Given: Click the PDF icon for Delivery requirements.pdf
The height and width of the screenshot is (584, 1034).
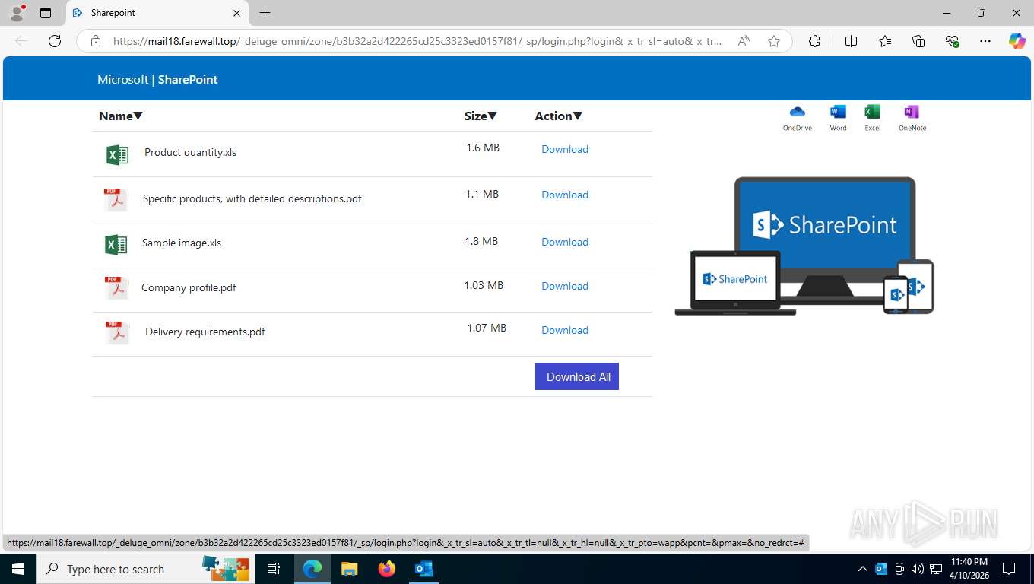Looking at the screenshot, I should pos(117,332).
